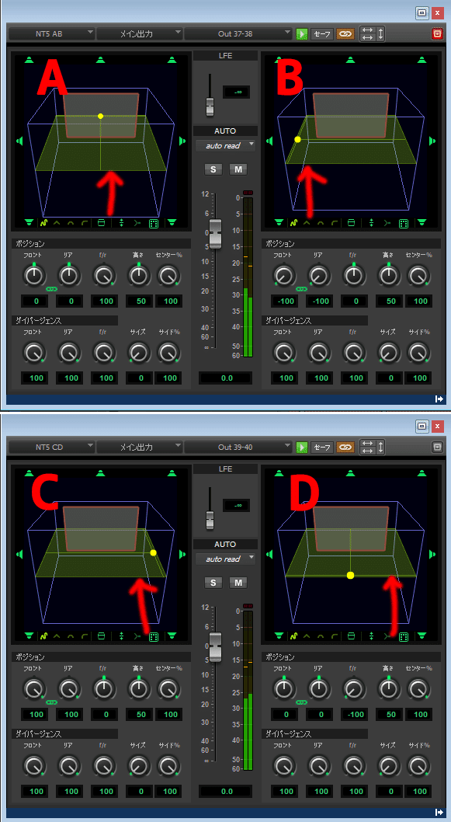
Task: Click the arc pan mode icon, NT5 CD right panner
Action: 321,636
